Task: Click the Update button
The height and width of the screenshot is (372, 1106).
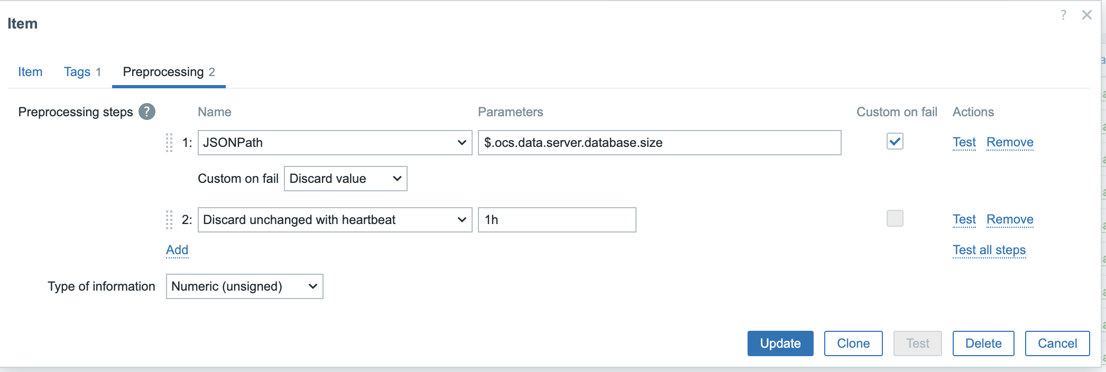Action: click(780, 343)
